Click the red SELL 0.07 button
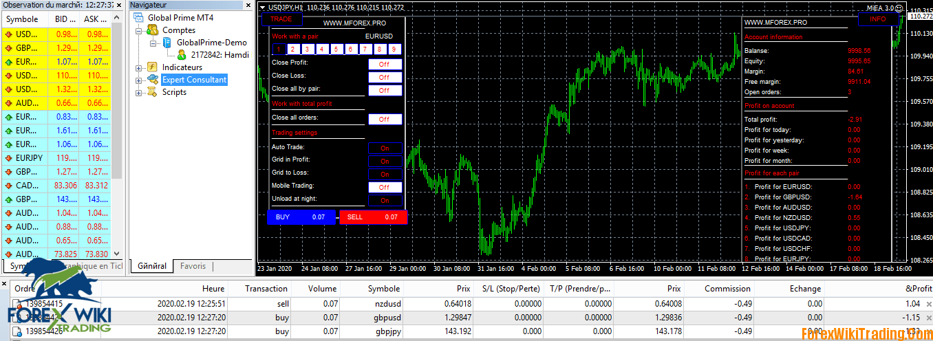The image size is (933, 341). pos(373,217)
